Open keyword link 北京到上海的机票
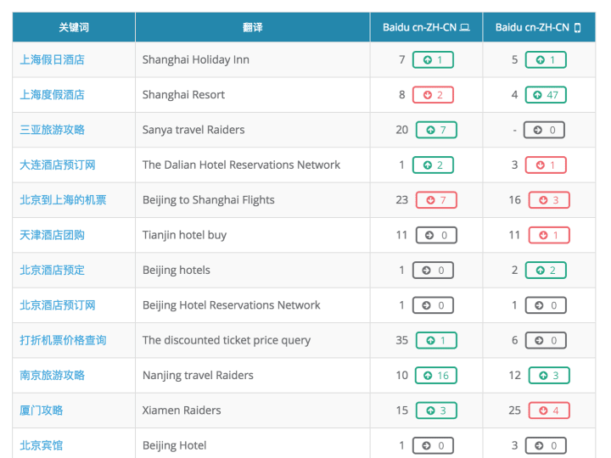Image resolution: width=611 pixels, height=458 pixels. 63,200
